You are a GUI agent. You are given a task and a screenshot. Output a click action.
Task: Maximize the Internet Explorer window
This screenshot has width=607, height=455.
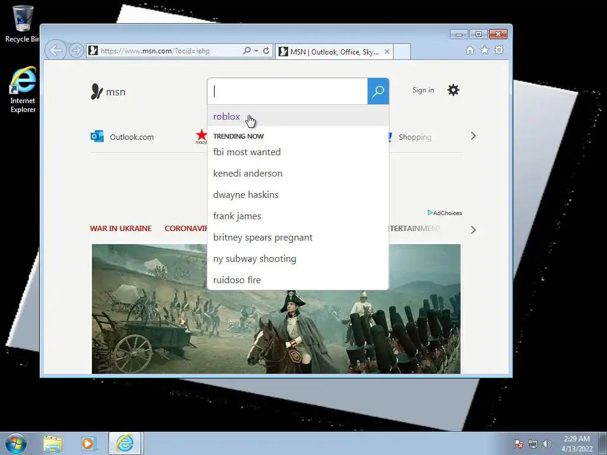coord(478,34)
